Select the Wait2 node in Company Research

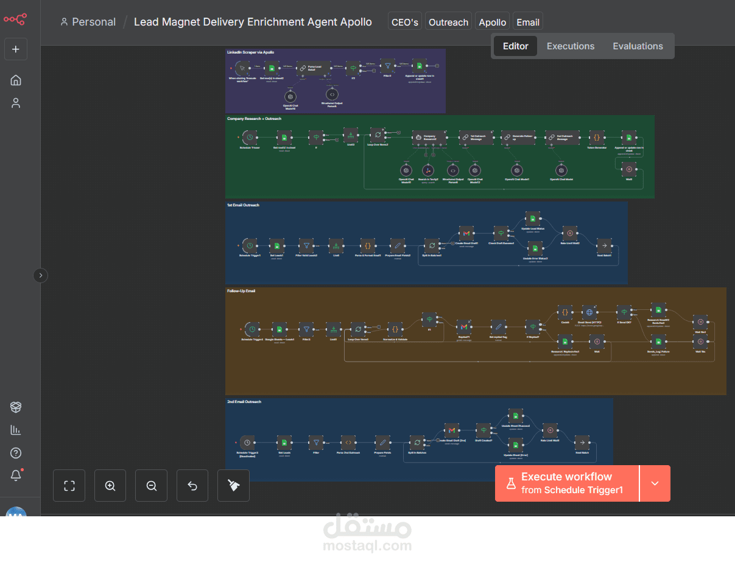click(629, 169)
